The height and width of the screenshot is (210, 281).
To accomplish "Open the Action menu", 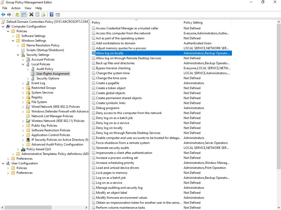I will point(16,8).
